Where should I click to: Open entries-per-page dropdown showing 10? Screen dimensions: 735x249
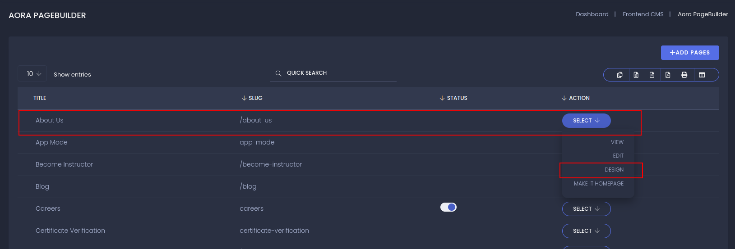click(32, 73)
